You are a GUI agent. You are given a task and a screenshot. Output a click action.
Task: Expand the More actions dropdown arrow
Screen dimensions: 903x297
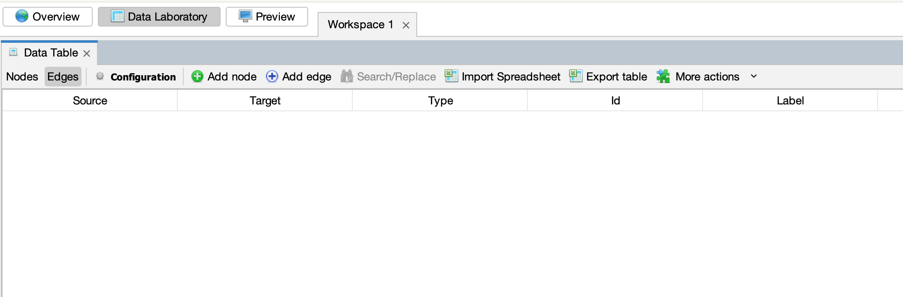coord(754,77)
